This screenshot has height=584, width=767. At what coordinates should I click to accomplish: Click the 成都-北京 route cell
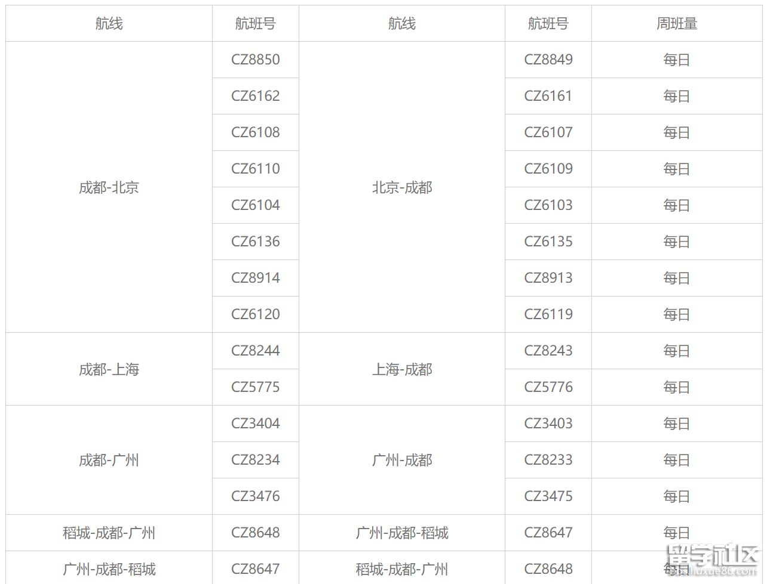point(109,187)
